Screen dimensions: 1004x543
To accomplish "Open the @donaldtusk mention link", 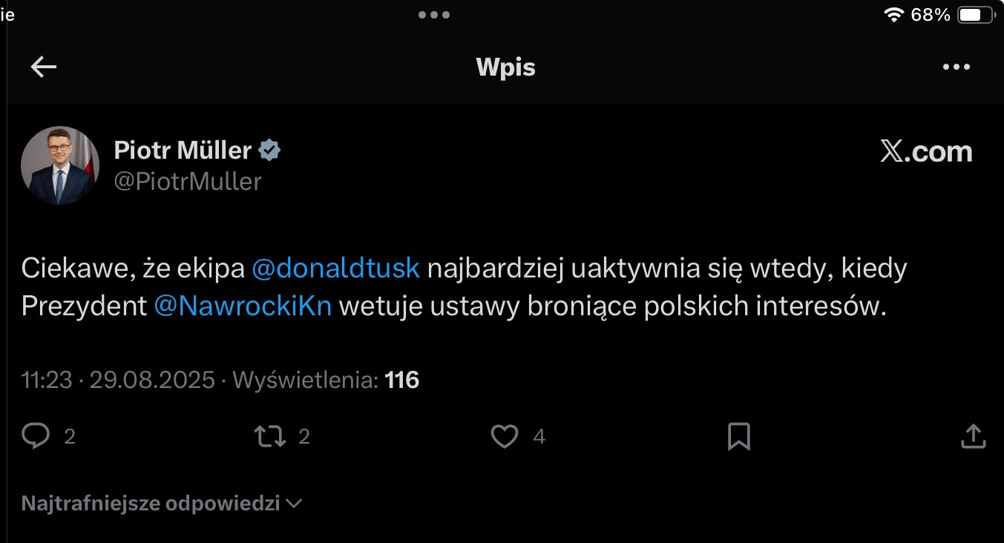I will point(336,269).
